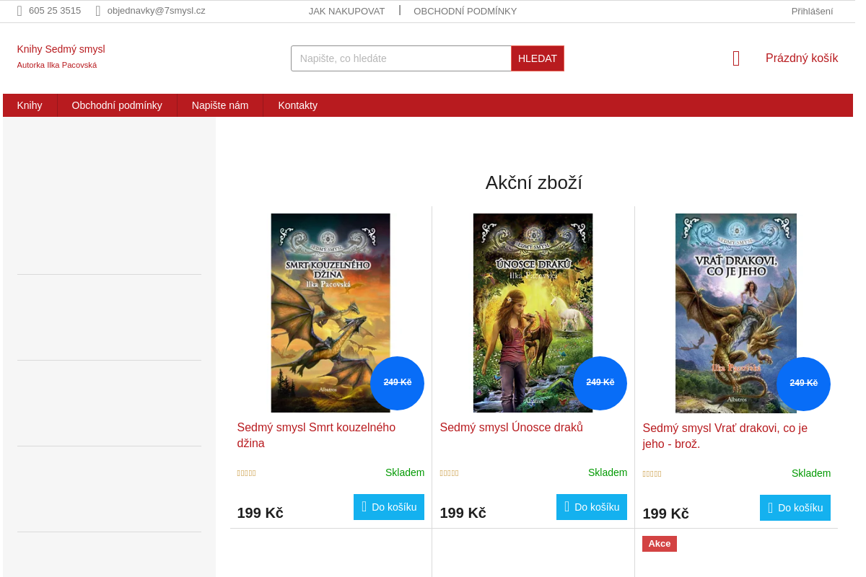The image size is (866, 577).
Task: Click the star rating under Smrt kouzelného džina
Action: [x=247, y=474]
